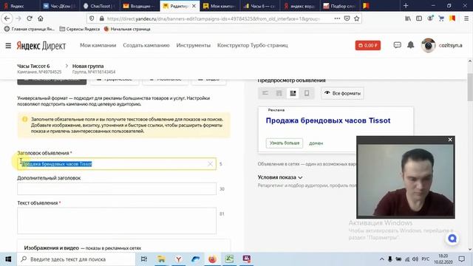Switch to the Яндекс tab
Screen dimensions: 473x266
[19, 6]
